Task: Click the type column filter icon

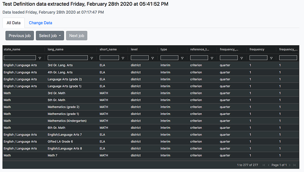Action: (182, 58)
